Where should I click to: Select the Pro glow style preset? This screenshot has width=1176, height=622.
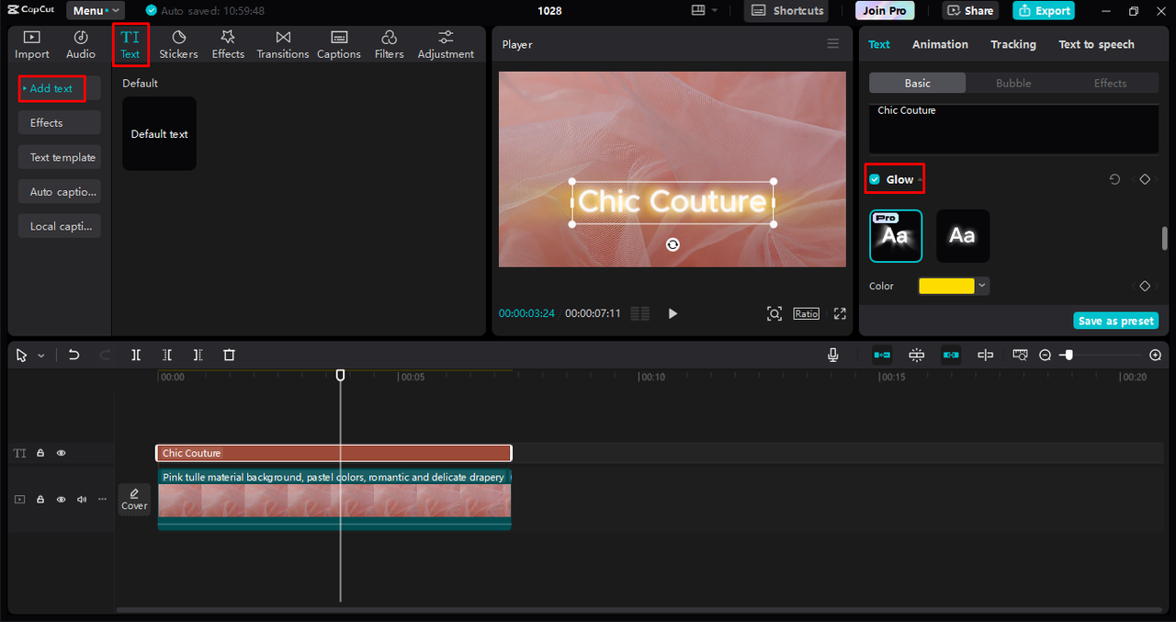896,236
